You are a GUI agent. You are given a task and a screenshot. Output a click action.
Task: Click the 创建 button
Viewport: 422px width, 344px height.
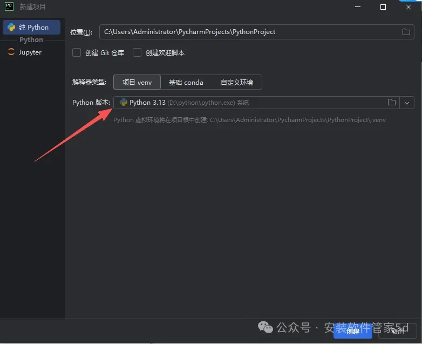[x=353, y=332]
